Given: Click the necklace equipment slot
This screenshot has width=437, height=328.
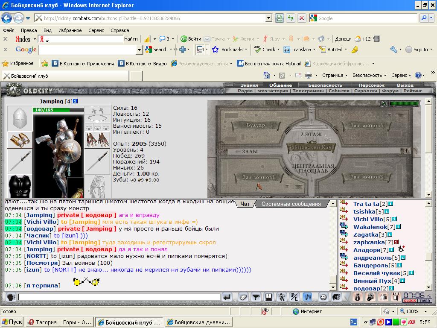Looking at the screenshot, I should (98, 119).
